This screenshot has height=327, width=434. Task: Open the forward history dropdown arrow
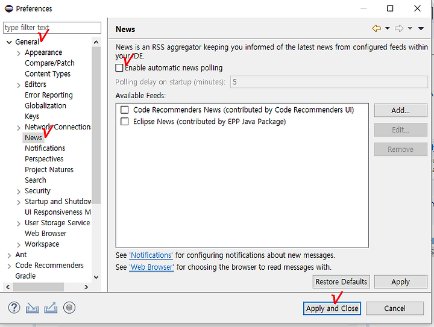coord(410,28)
